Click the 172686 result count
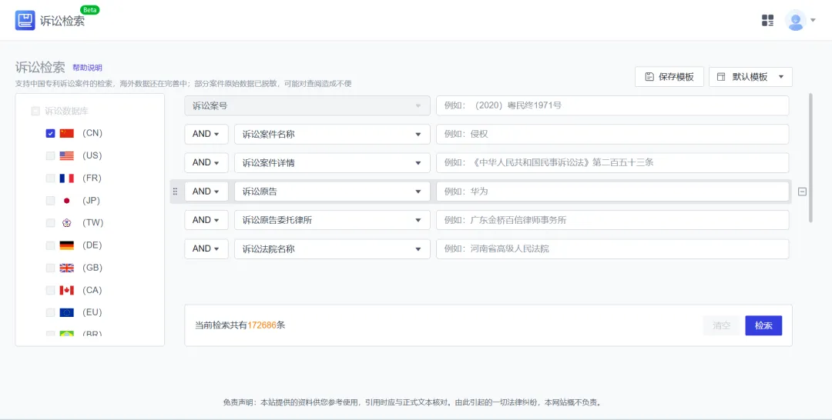 click(262, 325)
